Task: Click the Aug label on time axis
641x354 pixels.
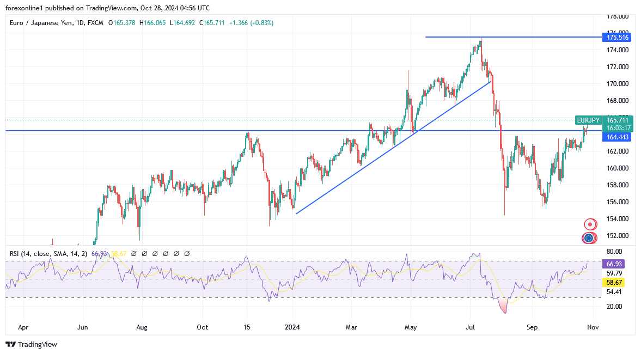Action: point(142,327)
